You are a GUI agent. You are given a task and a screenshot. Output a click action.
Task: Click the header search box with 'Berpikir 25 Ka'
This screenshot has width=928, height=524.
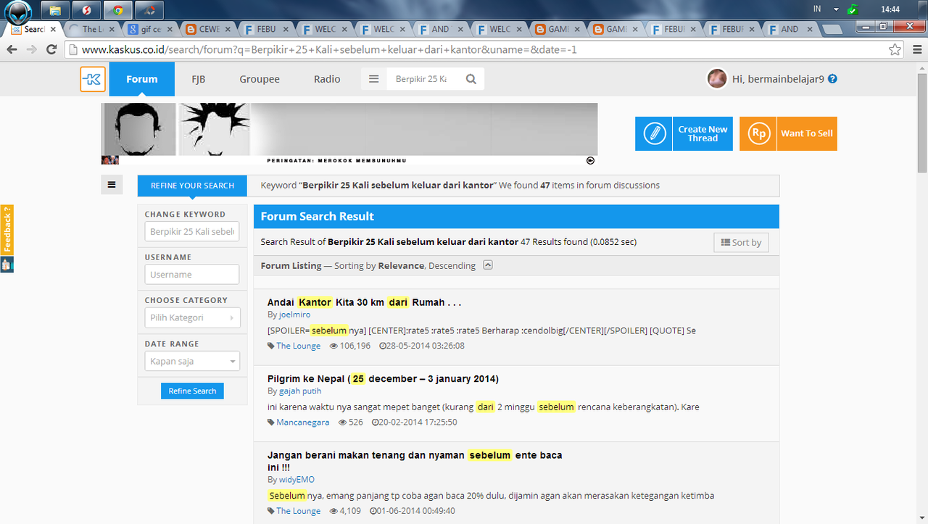pos(423,79)
